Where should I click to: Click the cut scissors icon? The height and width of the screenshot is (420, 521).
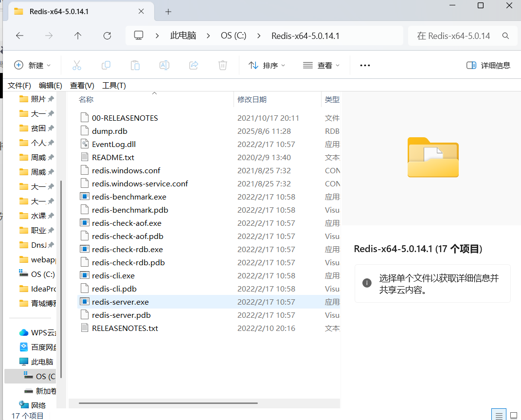click(77, 65)
